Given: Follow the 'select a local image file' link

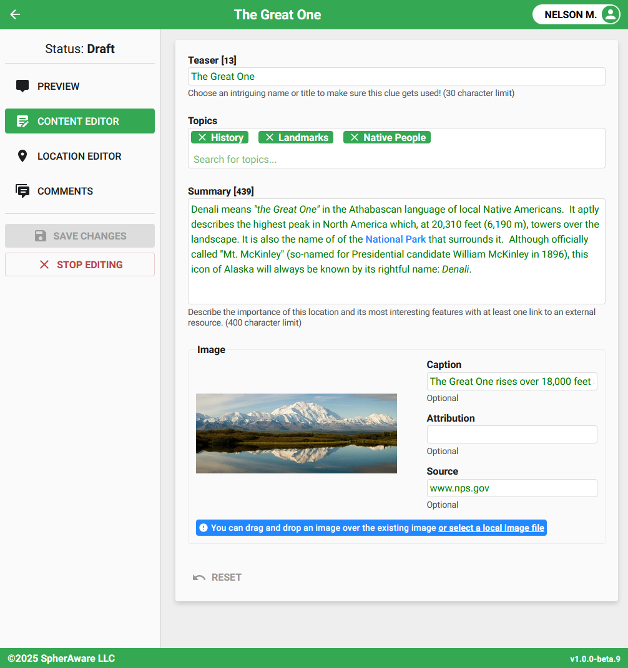Looking at the screenshot, I should click(x=491, y=528).
